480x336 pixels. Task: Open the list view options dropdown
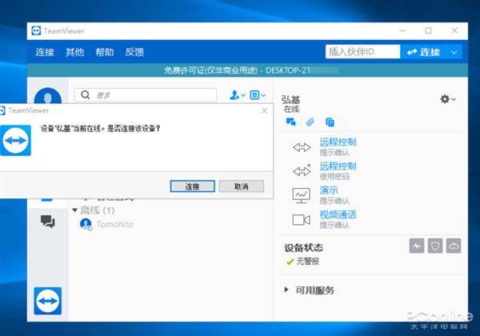pos(258,95)
